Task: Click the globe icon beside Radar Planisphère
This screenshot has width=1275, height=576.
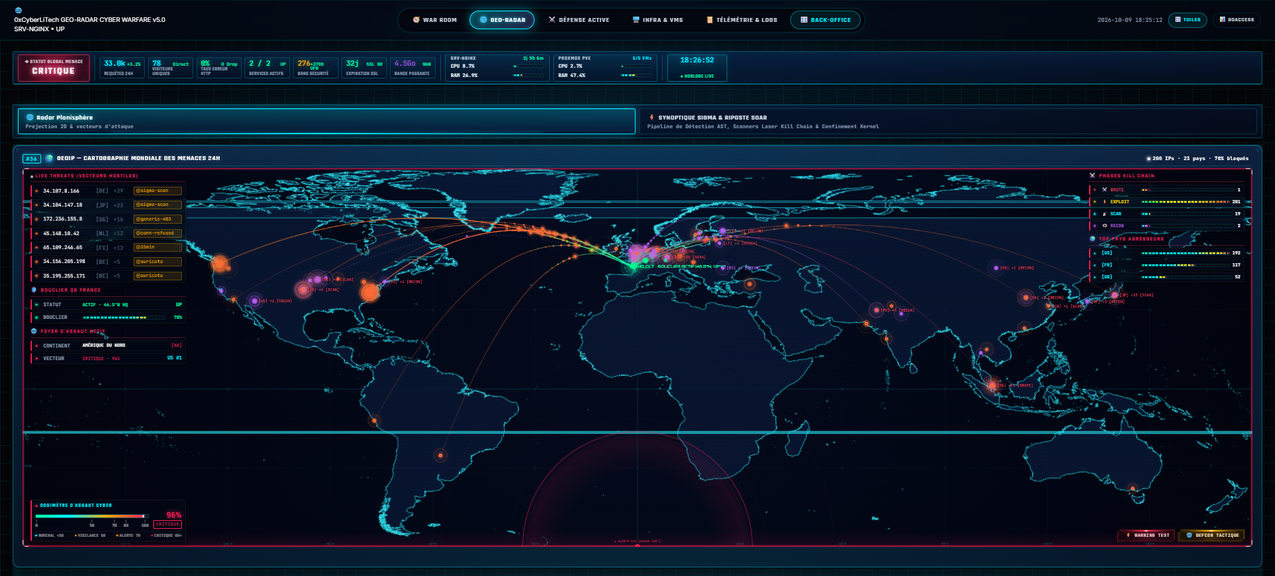Action: point(30,118)
